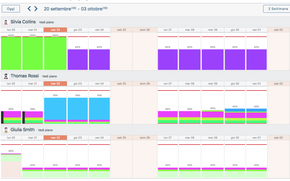
Task: Click Silvia's purple 62% bar on gio 23
Action: coord(77,59)
